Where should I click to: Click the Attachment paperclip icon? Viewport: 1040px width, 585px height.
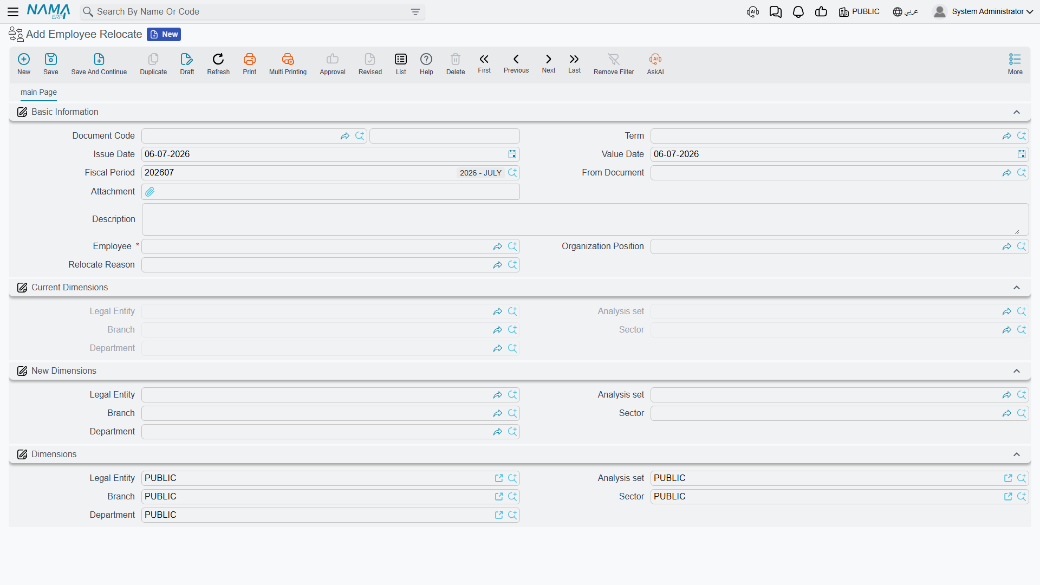150,192
